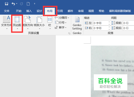The width and height of the screenshot is (134, 97).
Task: Click the right indent 右 icon
Action: [86, 28]
